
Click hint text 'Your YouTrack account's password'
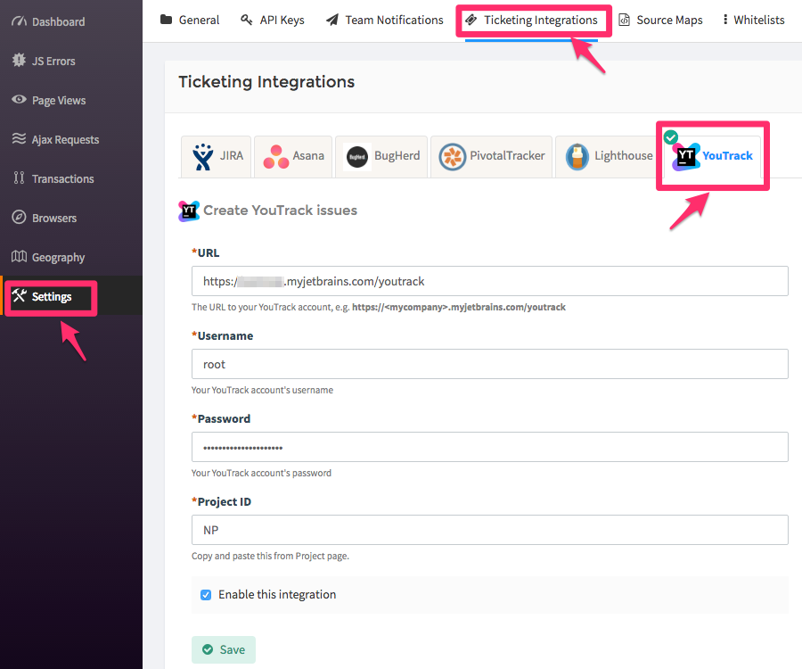tap(261, 473)
